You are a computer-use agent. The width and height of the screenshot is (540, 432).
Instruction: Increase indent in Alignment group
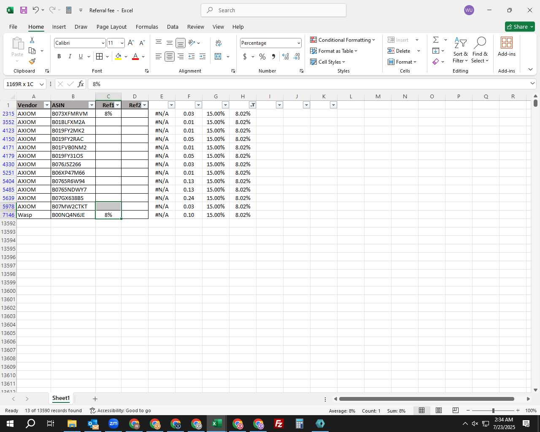click(x=202, y=56)
